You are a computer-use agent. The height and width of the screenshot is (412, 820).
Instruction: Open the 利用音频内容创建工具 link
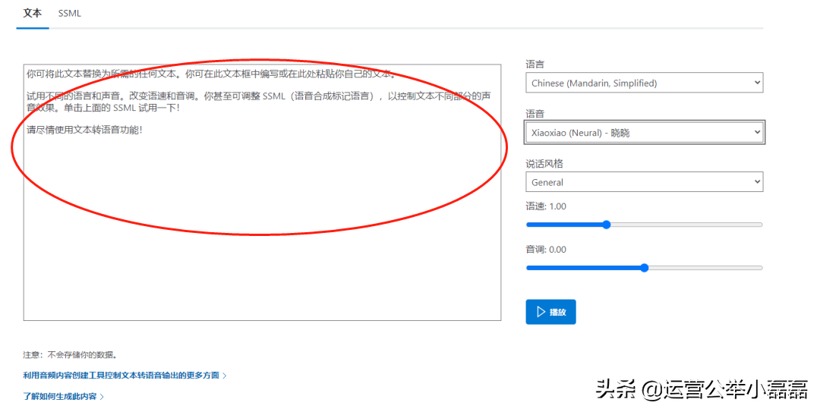click(x=121, y=376)
